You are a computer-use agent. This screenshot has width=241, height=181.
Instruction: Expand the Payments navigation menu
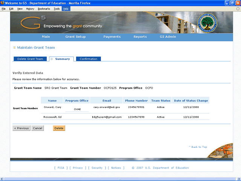click(x=112, y=37)
